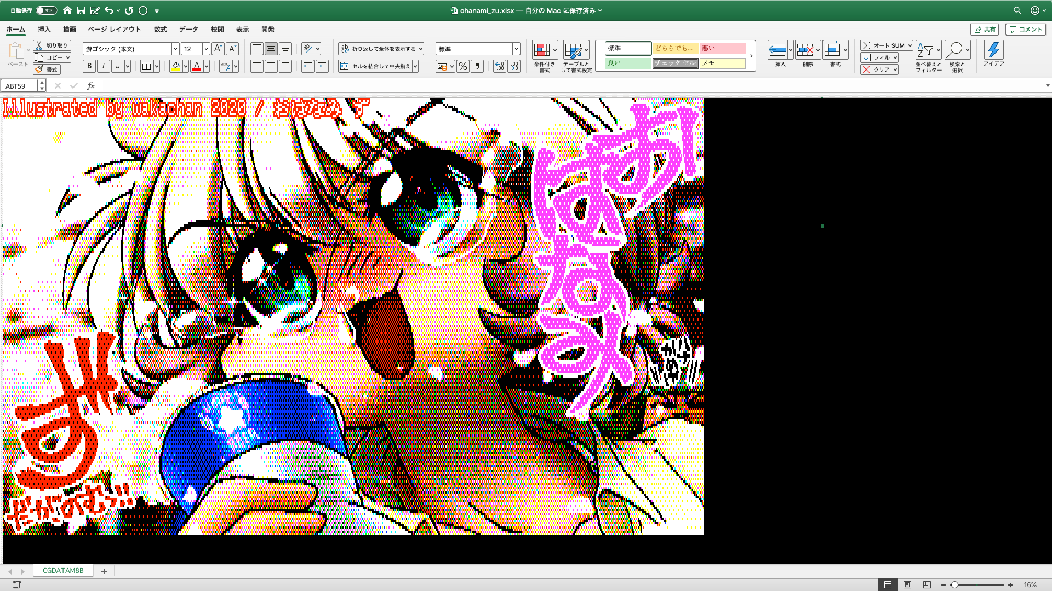This screenshot has width=1052, height=591.
Task: Expand the font size dropdown showing 12
Action: 205,48
